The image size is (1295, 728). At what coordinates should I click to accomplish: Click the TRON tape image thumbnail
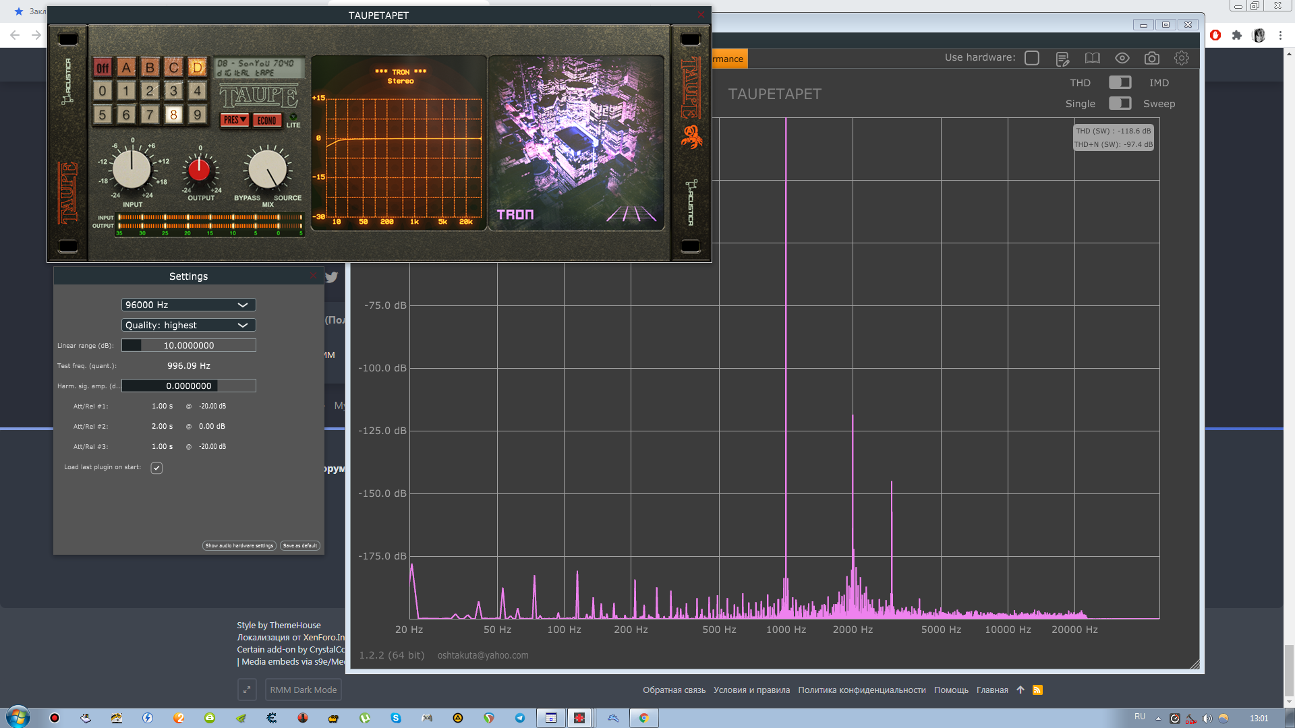[576, 143]
